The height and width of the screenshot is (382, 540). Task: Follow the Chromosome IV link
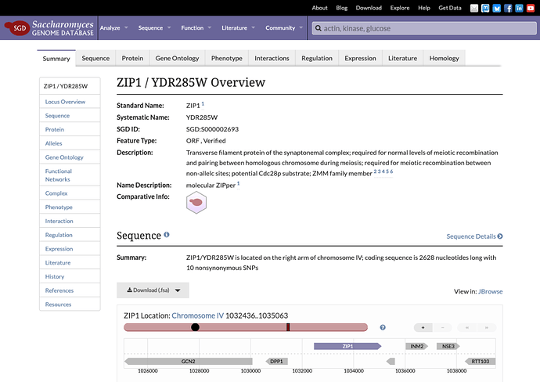198,315
